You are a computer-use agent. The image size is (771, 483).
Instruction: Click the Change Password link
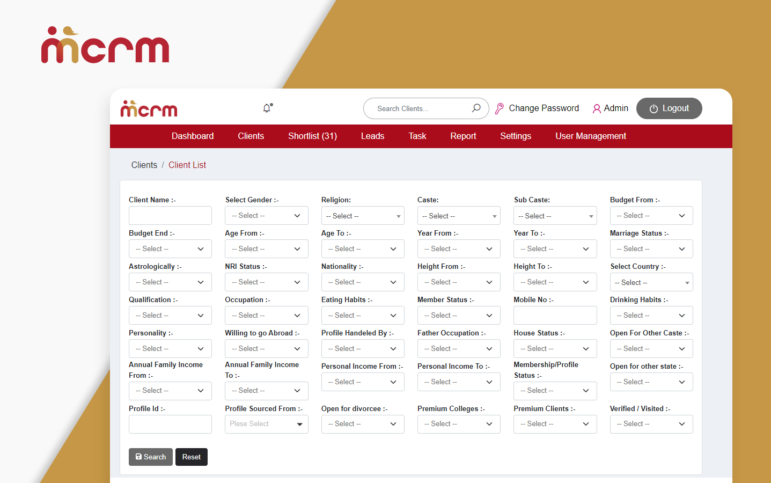544,108
